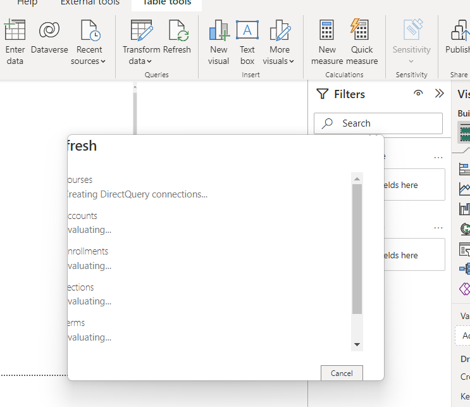470x407 pixels.
Task: Click the refresh list scrollbar down arrow
Action: coord(357,344)
